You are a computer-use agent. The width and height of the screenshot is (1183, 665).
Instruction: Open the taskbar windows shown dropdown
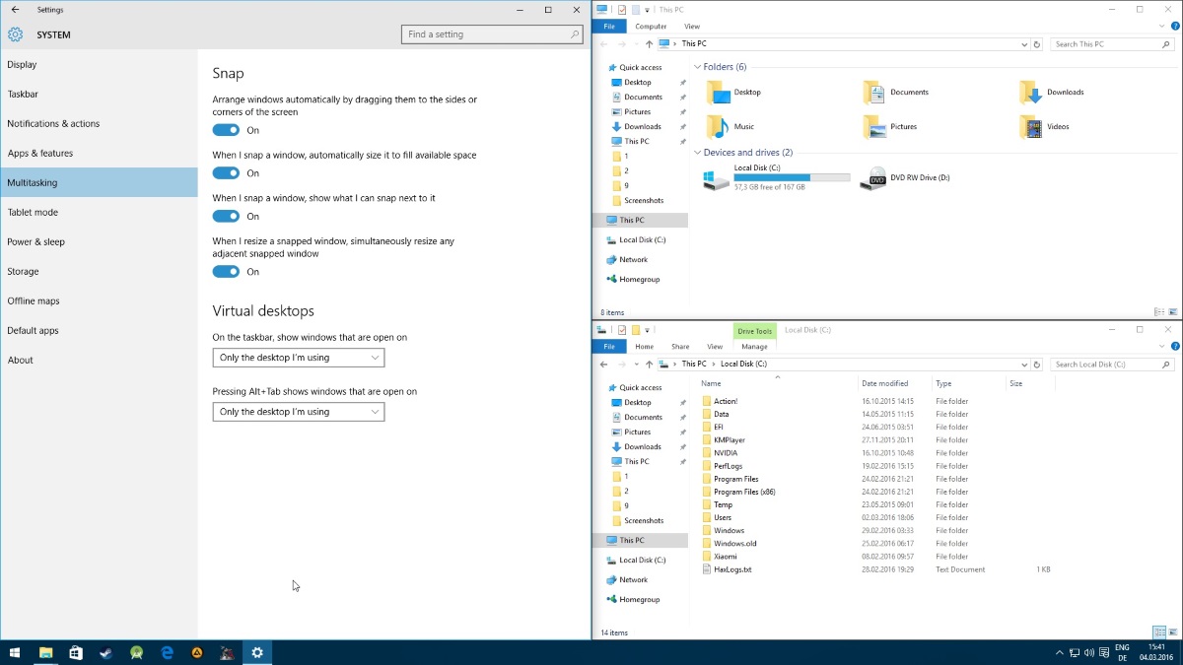coord(298,358)
